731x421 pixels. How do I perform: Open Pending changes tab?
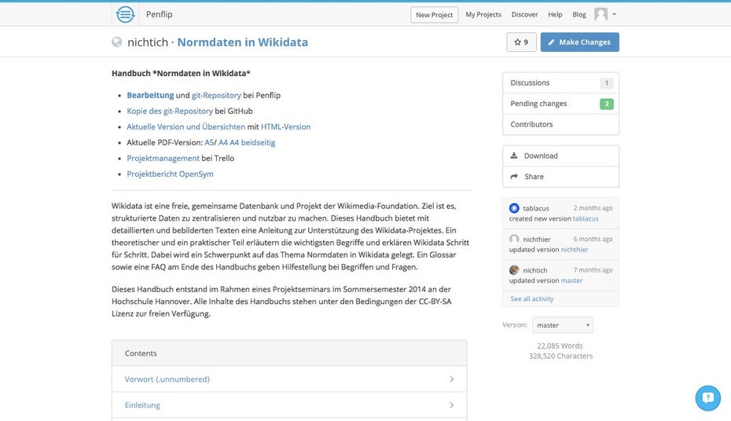pos(560,104)
